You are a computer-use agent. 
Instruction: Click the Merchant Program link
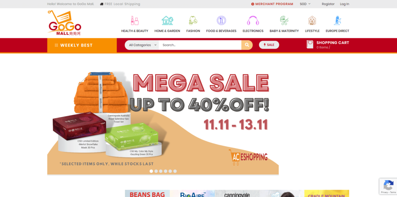pyautogui.click(x=272, y=4)
